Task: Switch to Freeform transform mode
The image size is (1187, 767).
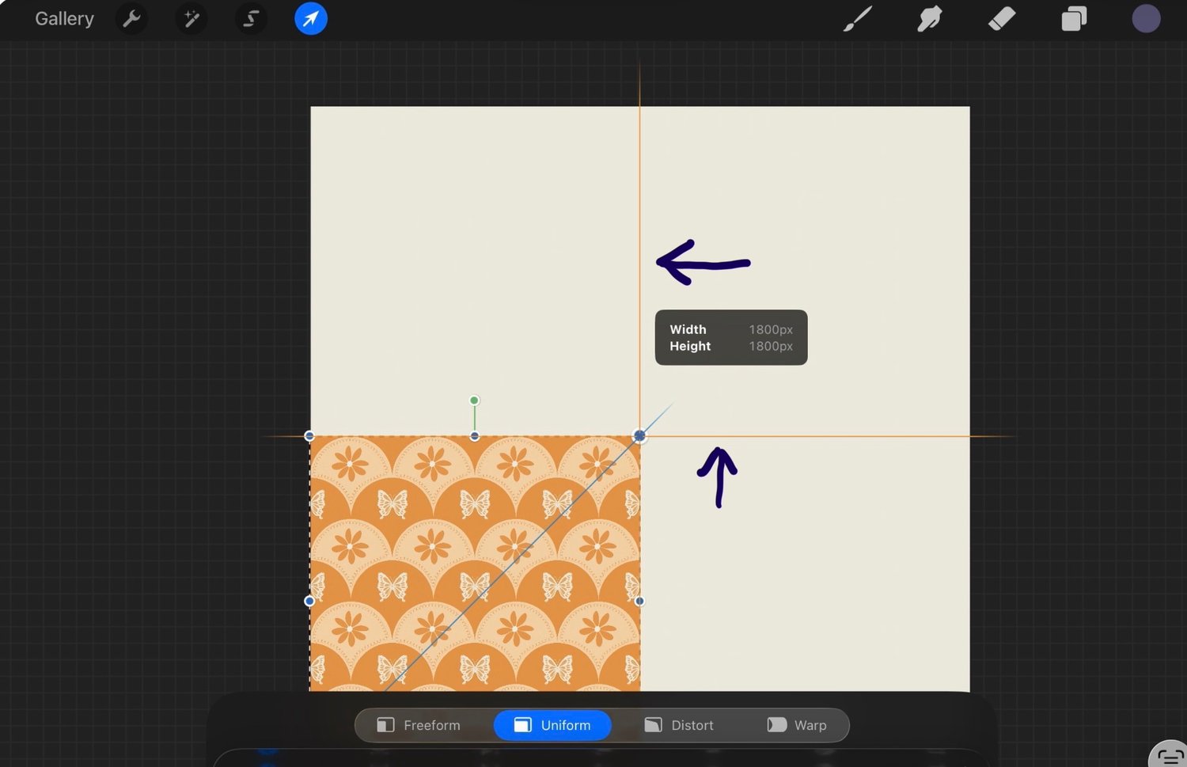Action: [x=419, y=725]
